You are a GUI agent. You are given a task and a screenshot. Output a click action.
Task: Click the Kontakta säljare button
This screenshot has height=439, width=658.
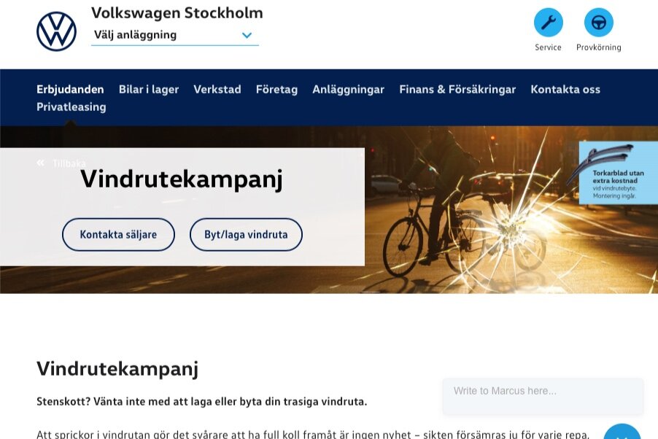[118, 234]
